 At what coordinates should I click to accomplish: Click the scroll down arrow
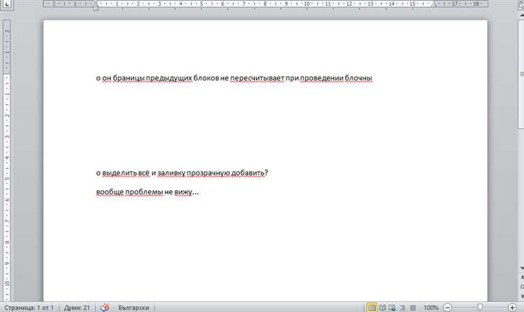(521, 268)
